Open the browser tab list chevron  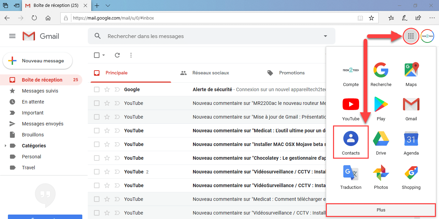(108, 5)
